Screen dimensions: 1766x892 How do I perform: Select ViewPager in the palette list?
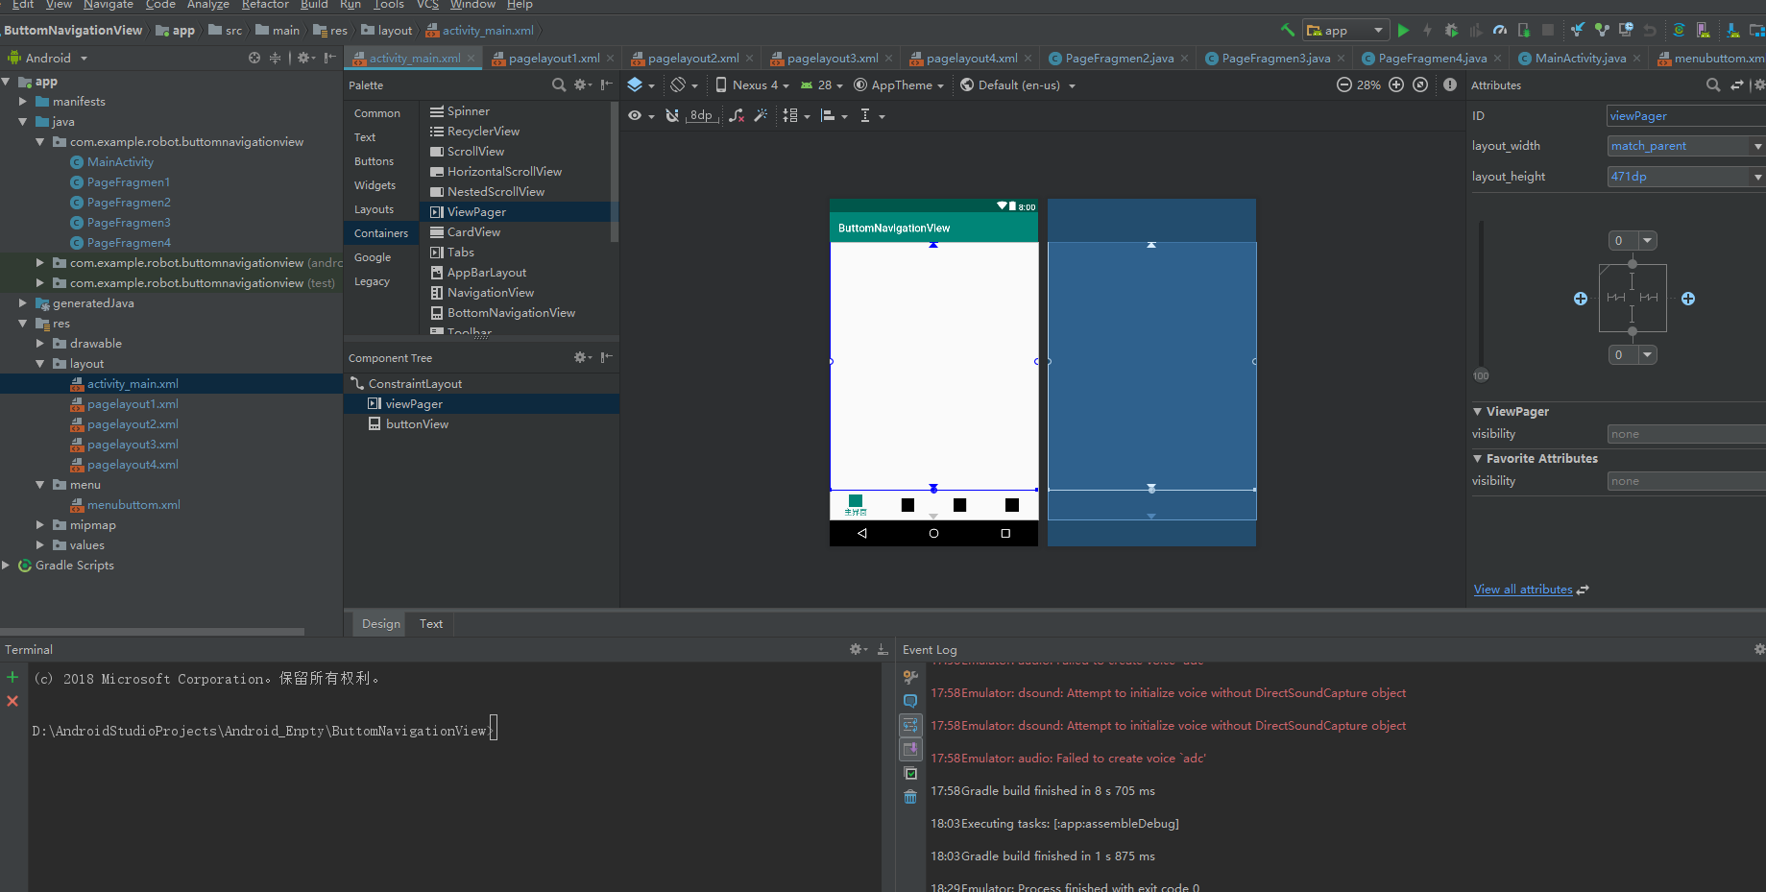(x=476, y=212)
